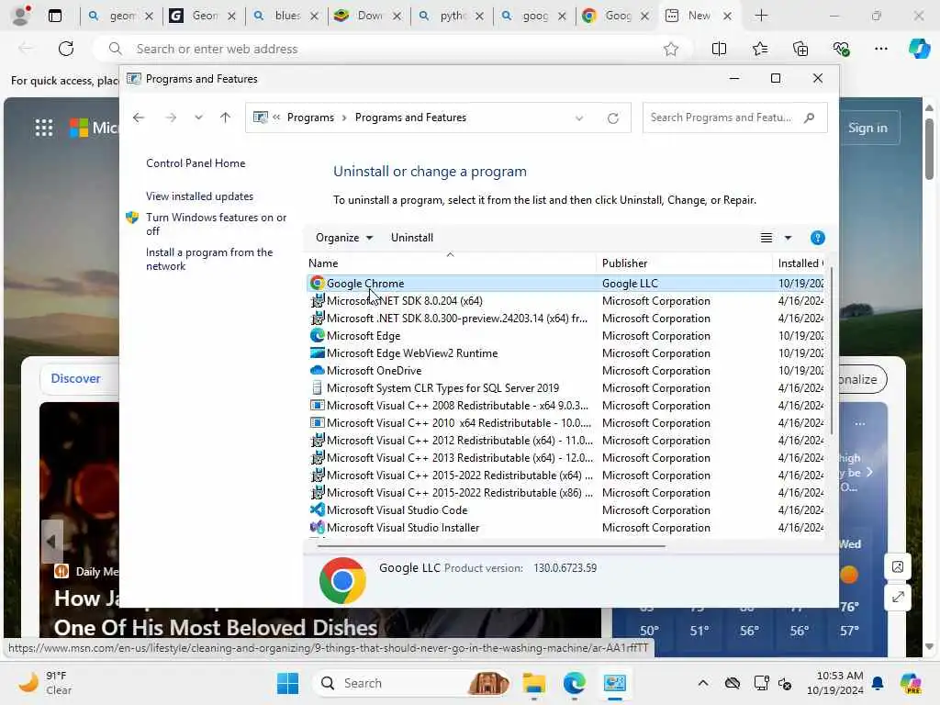Select Microsoft Visual C++ 2008 Redistributable row
This screenshot has height=705, width=940.
565,405
